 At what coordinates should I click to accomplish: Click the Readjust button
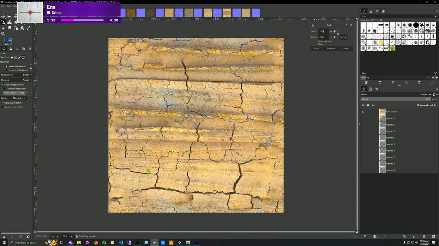(x=331, y=49)
